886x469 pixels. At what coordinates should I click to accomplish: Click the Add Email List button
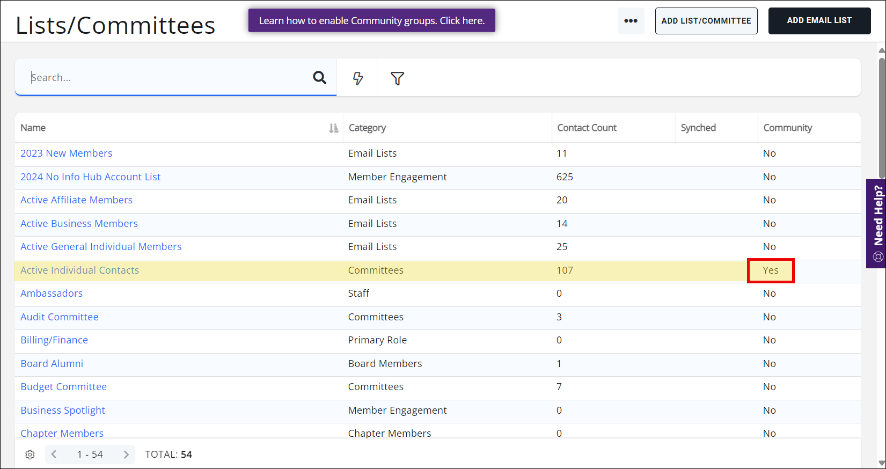point(819,21)
